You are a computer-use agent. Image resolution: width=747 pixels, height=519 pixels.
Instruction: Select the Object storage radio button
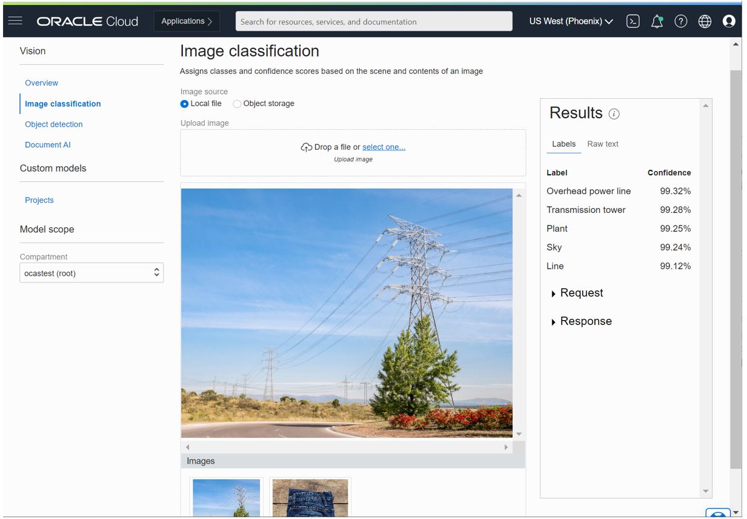click(x=237, y=104)
